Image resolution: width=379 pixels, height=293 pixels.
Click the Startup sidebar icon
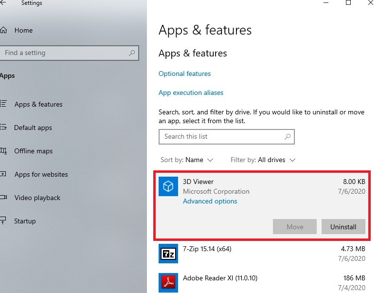click(x=3, y=220)
